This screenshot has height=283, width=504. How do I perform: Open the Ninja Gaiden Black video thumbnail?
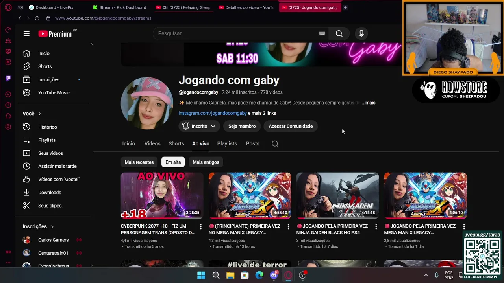[337, 196]
